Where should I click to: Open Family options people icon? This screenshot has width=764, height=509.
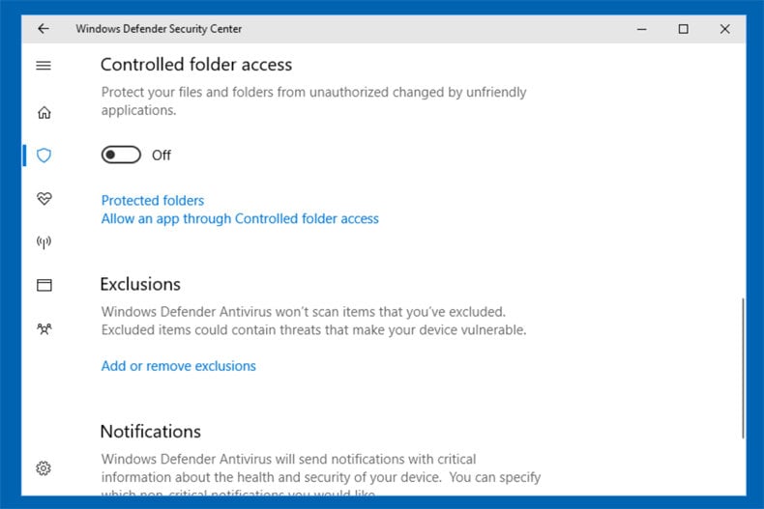tap(44, 329)
